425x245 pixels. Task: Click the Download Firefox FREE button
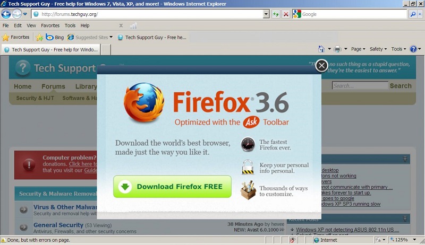pyautogui.click(x=172, y=187)
